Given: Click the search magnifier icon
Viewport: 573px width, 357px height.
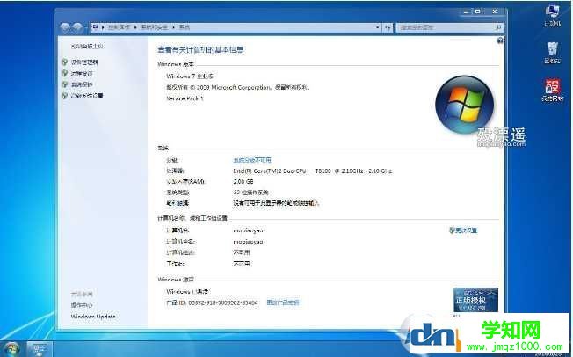Looking at the screenshot, I should click(x=498, y=27).
